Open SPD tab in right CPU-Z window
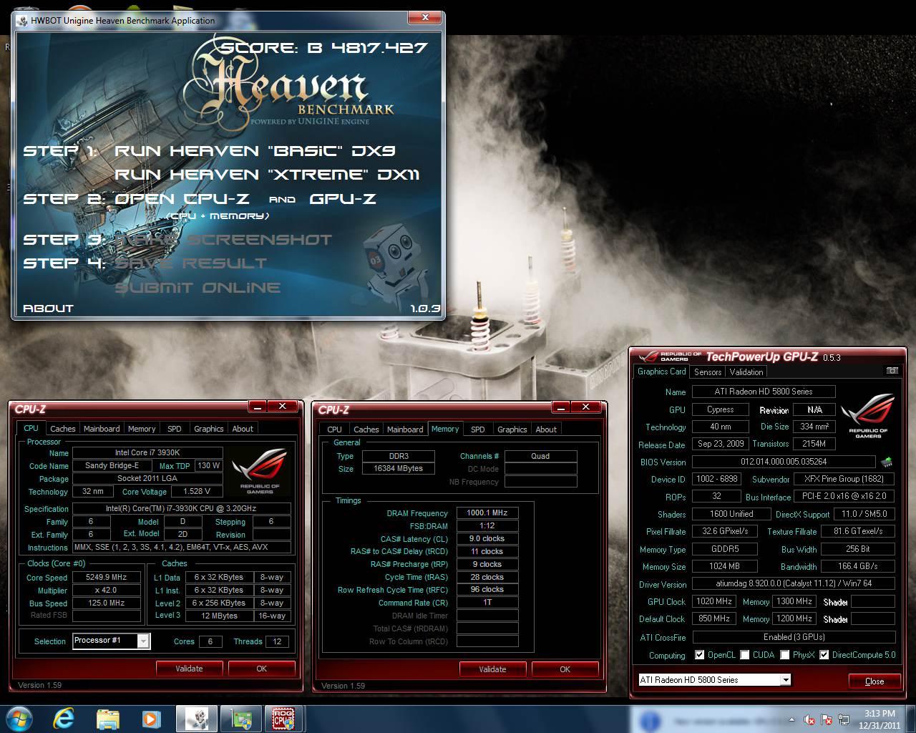 pos(478,429)
